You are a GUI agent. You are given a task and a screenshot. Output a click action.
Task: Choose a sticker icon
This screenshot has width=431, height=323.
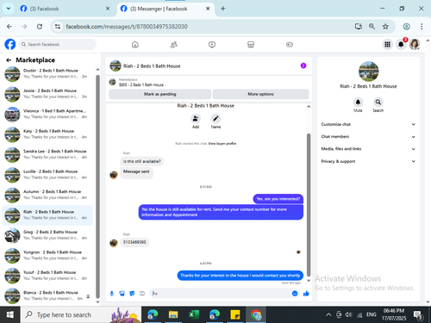coord(132,294)
